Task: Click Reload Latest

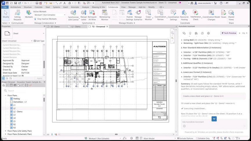Action: (83, 15)
